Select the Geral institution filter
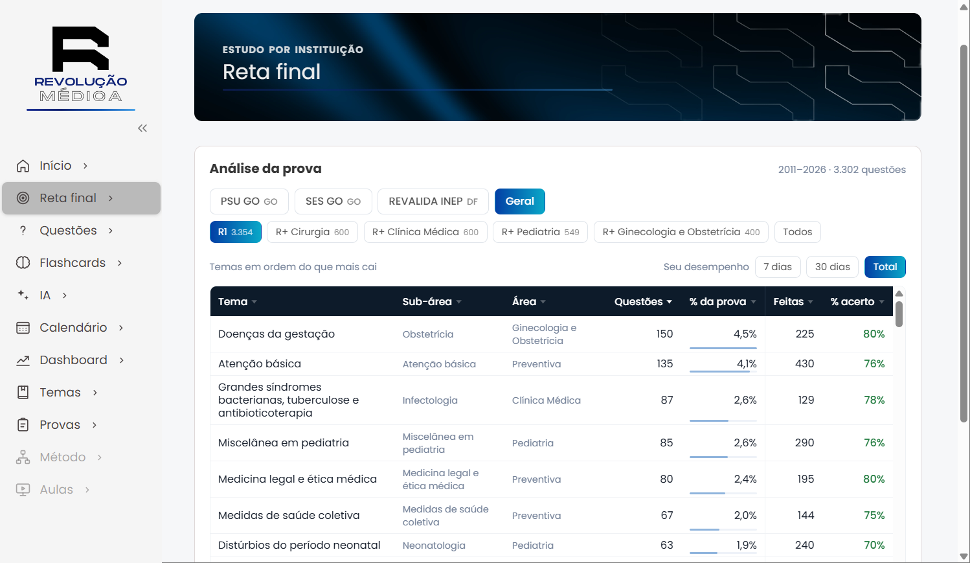Screen dimensions: 970x563 point(520,201)
